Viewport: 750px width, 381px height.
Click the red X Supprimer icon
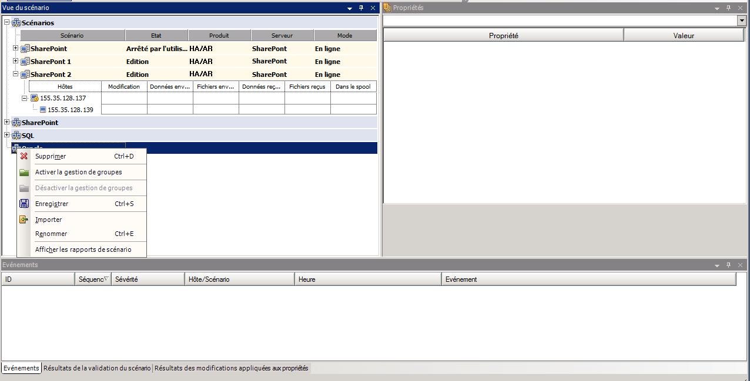click(24, 156)
